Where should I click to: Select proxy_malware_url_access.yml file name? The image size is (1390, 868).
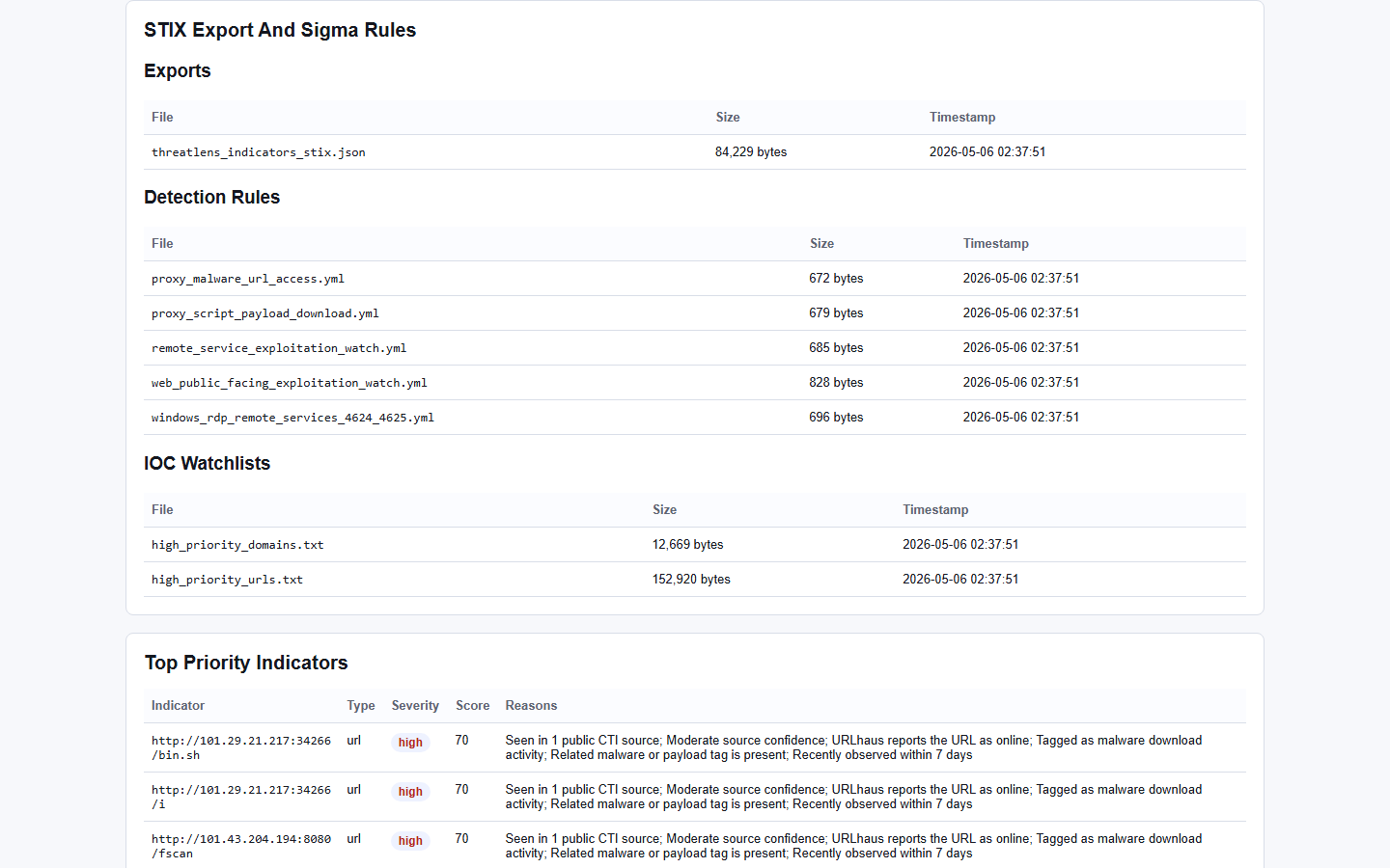click(248, 279)
